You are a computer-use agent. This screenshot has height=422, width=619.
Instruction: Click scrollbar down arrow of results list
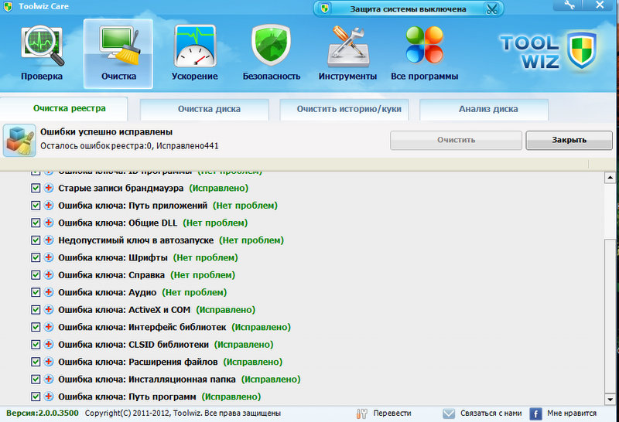[610, 399]
